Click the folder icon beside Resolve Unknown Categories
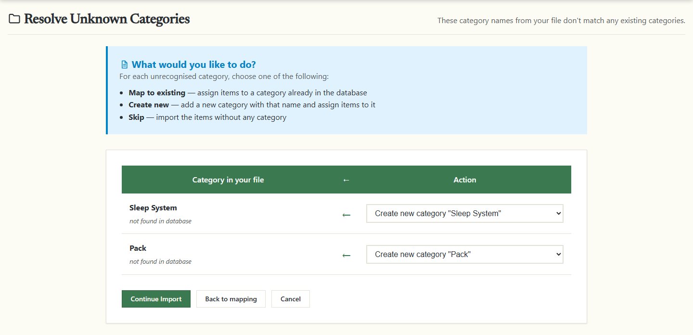The height and width of the screenshot is (335, 693). pyautogui.click(x=14, y=19)
